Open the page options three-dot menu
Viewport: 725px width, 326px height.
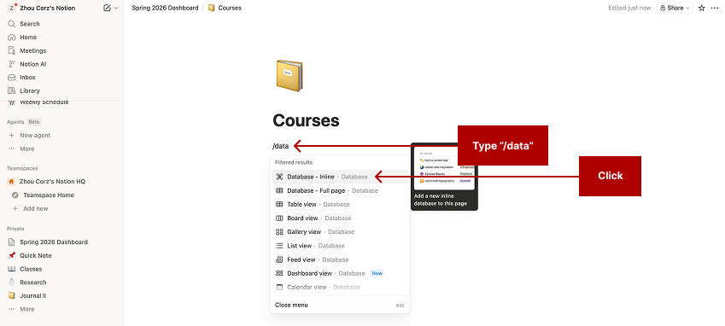[716, 8]
